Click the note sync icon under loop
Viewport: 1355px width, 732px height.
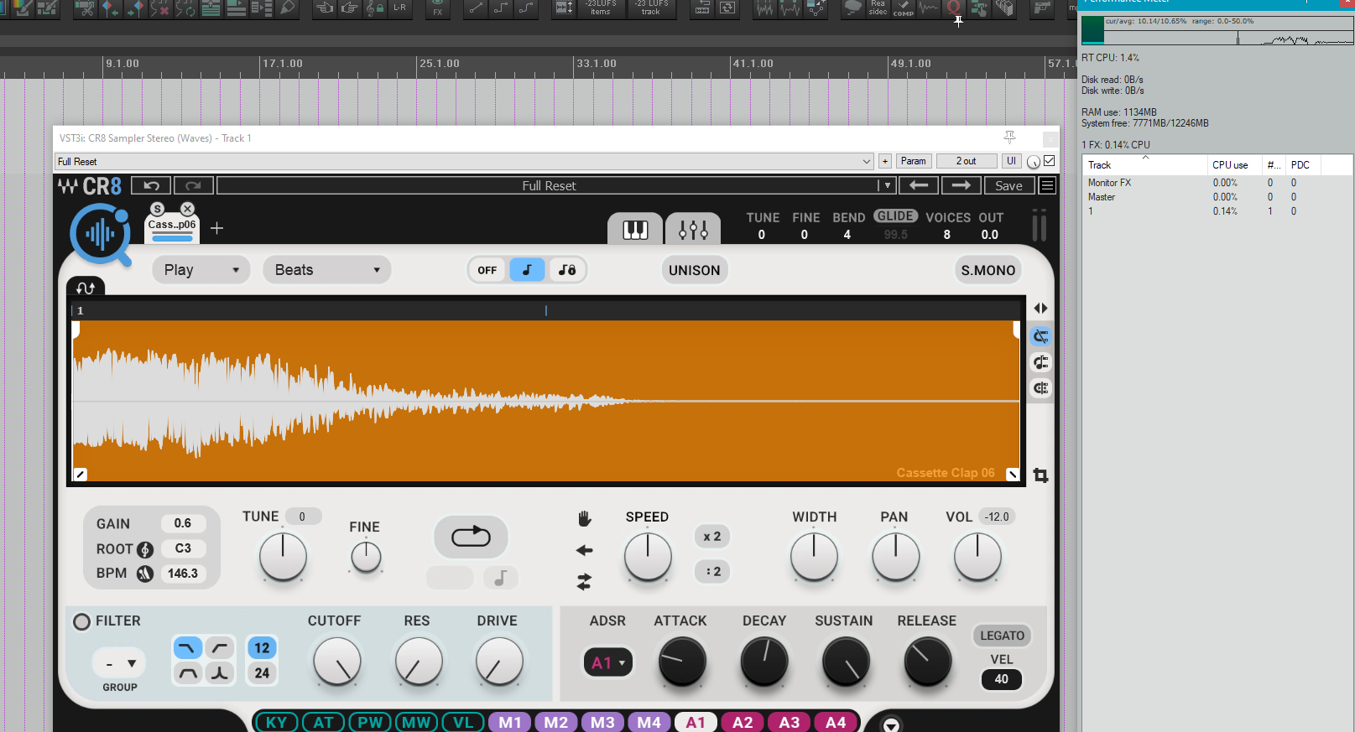point(501,578)
